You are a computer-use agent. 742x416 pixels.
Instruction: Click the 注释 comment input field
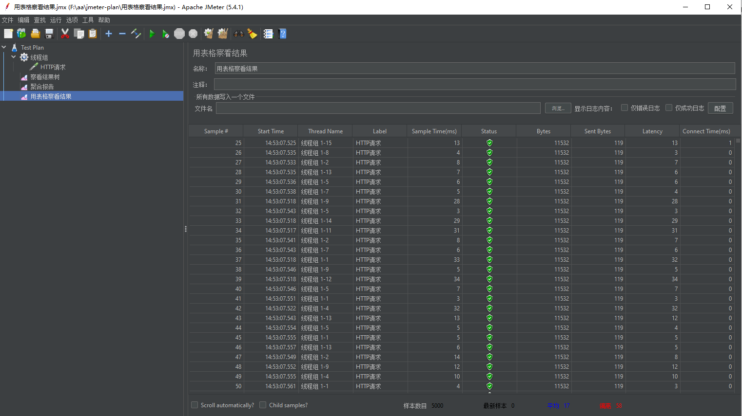pyautogui.click(x=474, y=84)
